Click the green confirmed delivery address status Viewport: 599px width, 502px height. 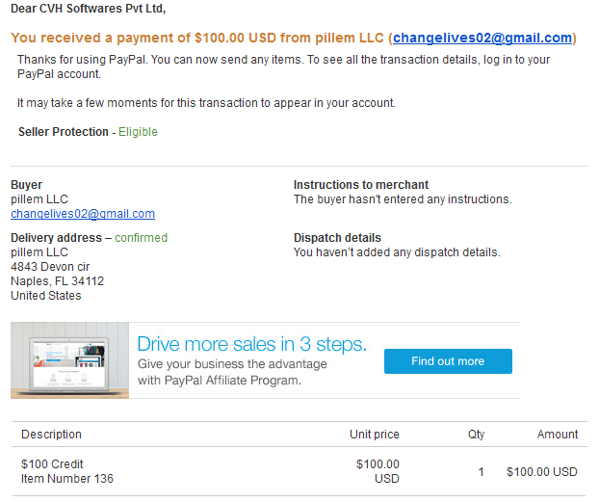point(141,238)
